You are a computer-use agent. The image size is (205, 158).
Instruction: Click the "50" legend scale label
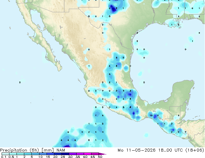click(x=100, y=157)
